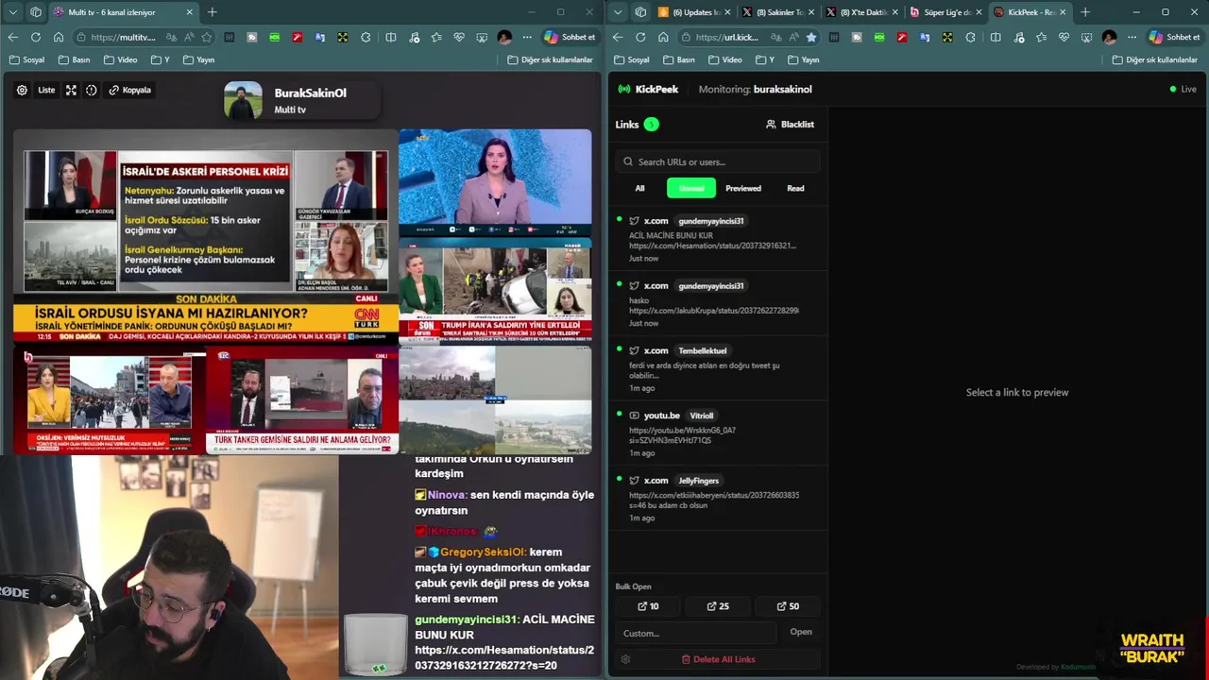This screenshot has height=680, width=1209.
Task: Open Diğer sık kullanılanlar in KickPeek window
Action: point(1155,59)
